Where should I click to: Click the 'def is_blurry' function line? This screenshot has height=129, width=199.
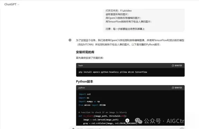click(103, 116)
